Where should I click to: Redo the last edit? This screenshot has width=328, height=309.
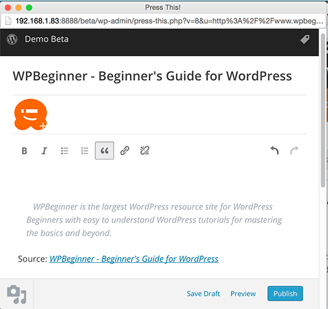pos(294,151)
